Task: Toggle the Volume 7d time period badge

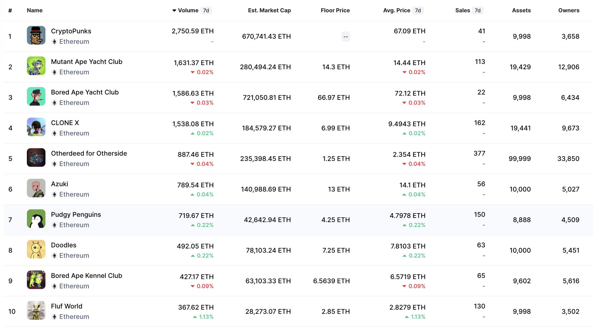Action: pyautogui.click(x=206, y=10)
